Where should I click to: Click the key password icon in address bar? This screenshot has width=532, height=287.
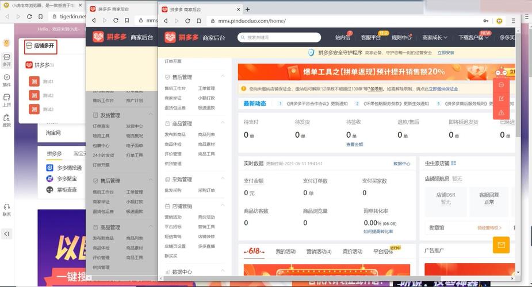(486, 21)
